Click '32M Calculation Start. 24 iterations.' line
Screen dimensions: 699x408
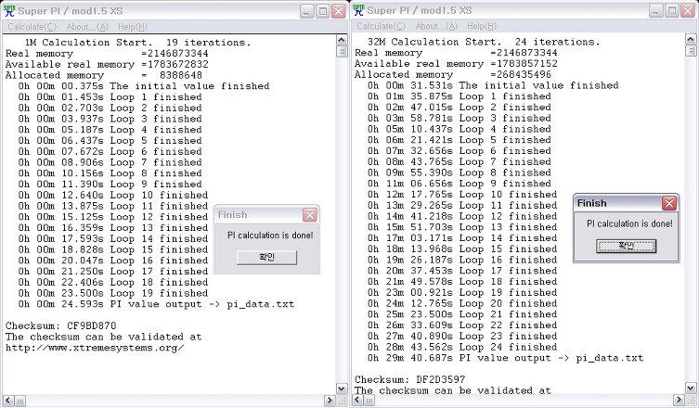coord(484,42)
